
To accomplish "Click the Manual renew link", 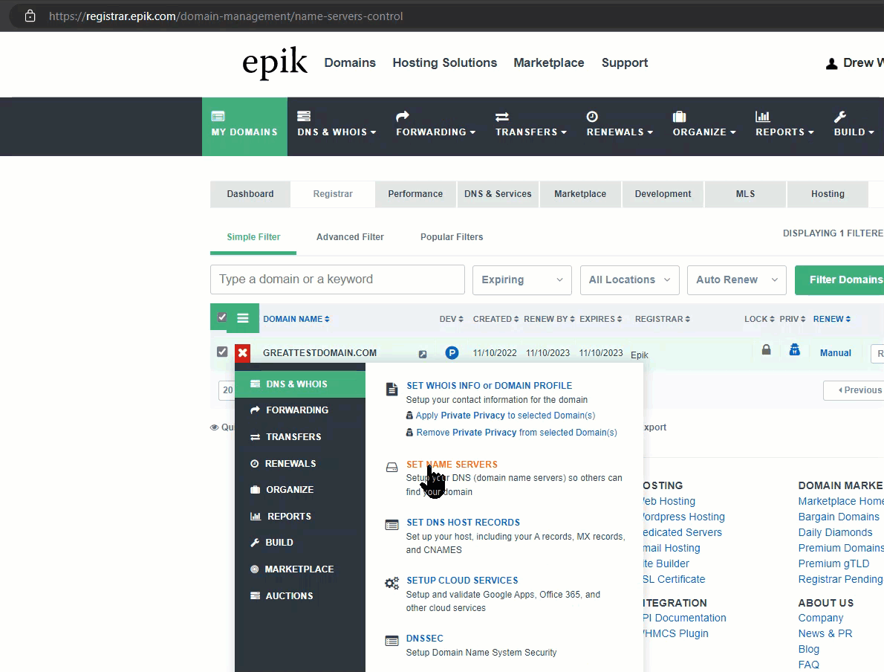I will 836,353.
